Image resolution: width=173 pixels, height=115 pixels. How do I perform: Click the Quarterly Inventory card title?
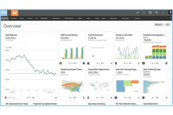[x=97, y=104]
